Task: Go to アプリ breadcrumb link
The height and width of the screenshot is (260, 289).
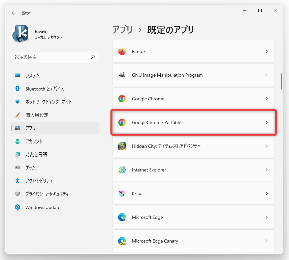Action: click(x=122, y=30)
